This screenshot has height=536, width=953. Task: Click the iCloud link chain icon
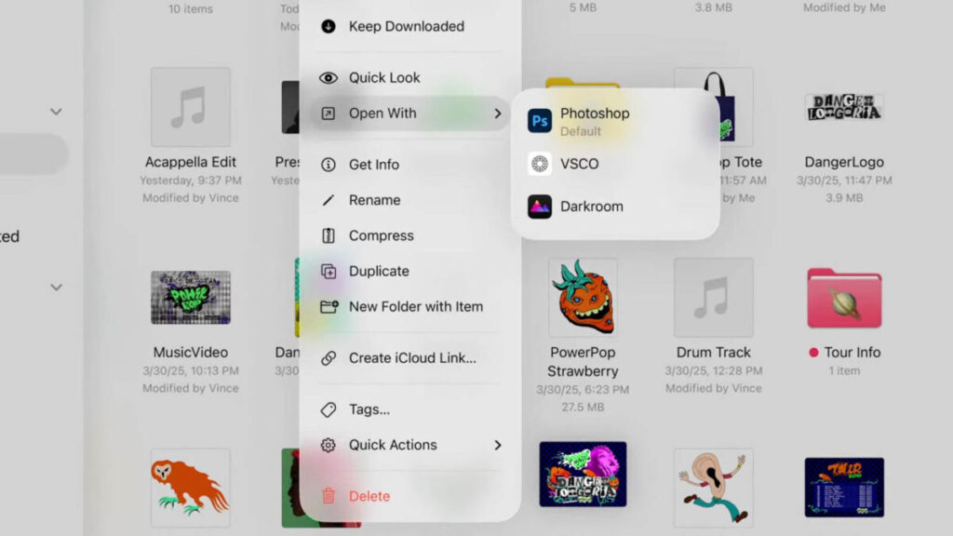click(329, 358)
